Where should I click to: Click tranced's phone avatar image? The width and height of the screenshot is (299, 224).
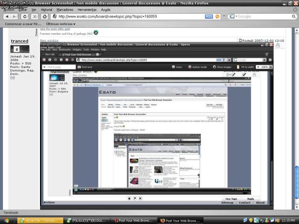pos(20,49)
